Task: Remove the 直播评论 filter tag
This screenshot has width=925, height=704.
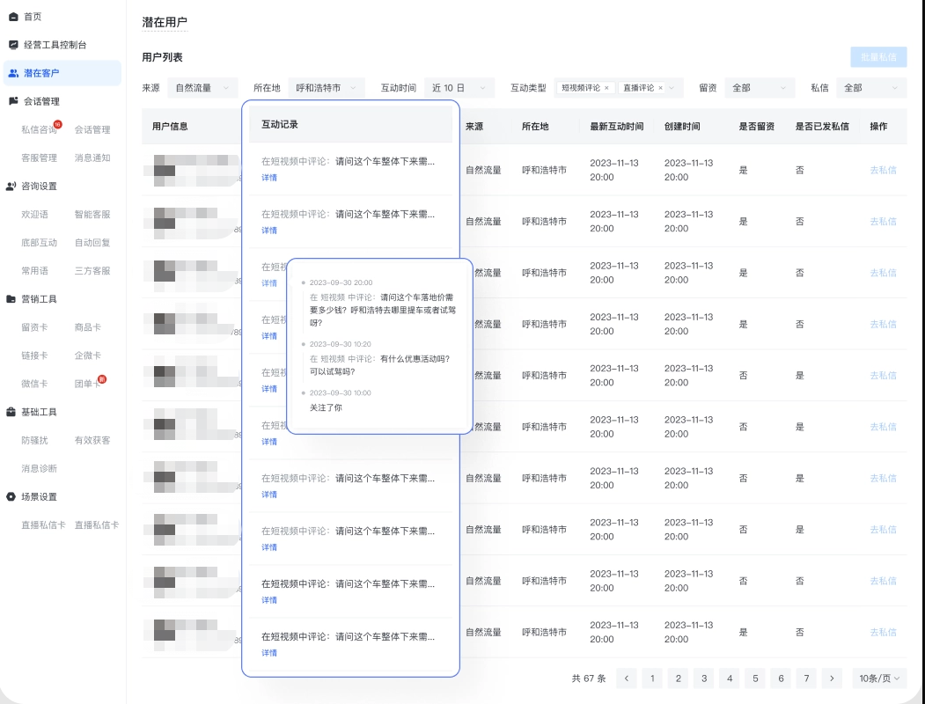Action: click(660, 88)
